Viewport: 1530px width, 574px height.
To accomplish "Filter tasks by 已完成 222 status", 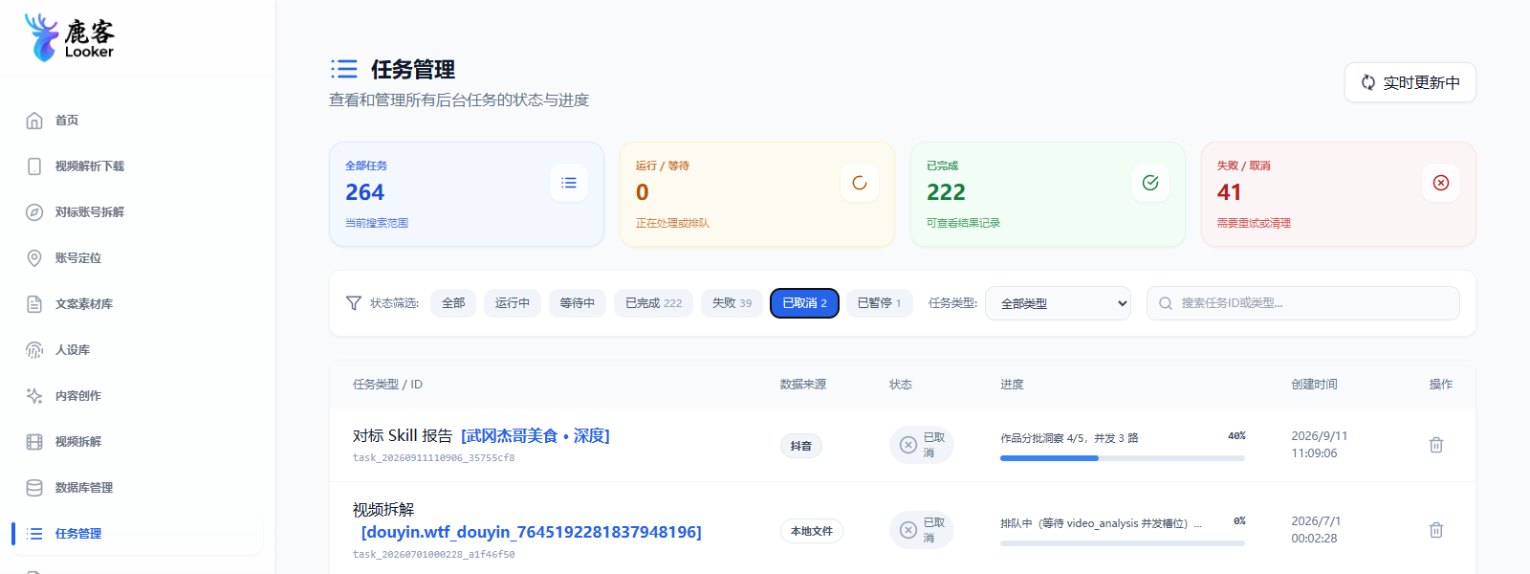I will (654, 303).
